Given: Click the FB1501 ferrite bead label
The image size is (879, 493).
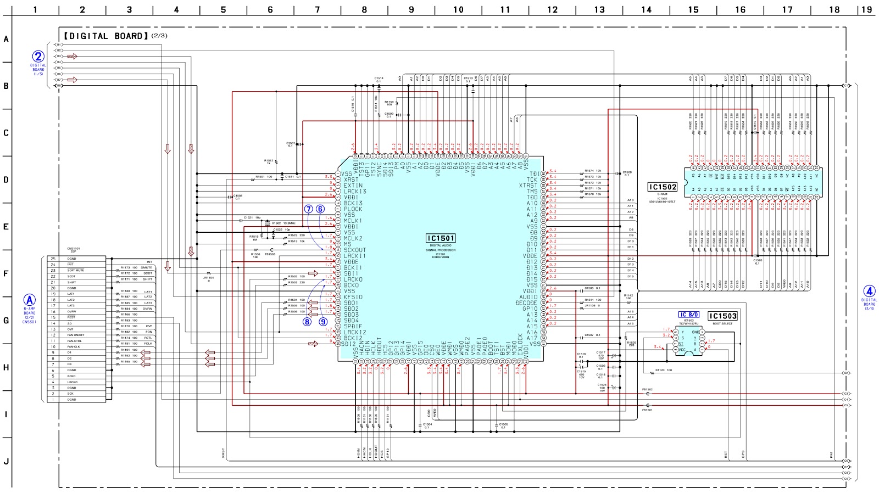Looking at the screenshot, I should coord(647,410).
